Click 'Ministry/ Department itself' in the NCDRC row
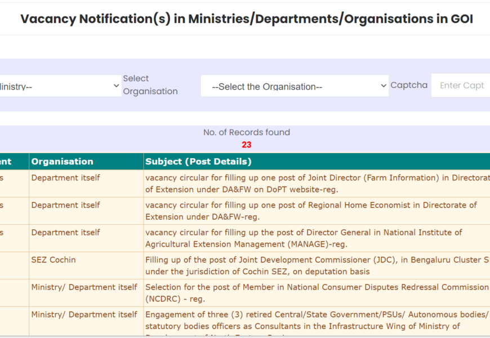The height and width of the screenshot is (338, 490). click(84, 287)
